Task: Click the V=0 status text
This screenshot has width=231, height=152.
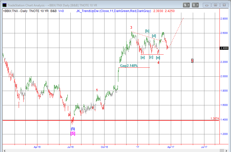Action: click(61, 11)
